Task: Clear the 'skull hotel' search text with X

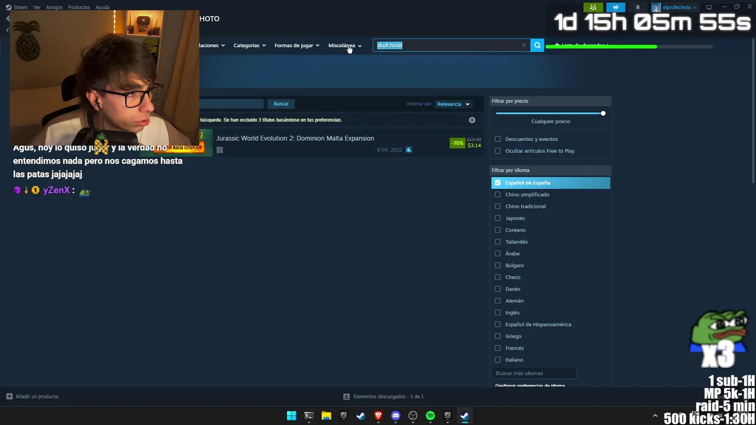Action: coord(523,45)
